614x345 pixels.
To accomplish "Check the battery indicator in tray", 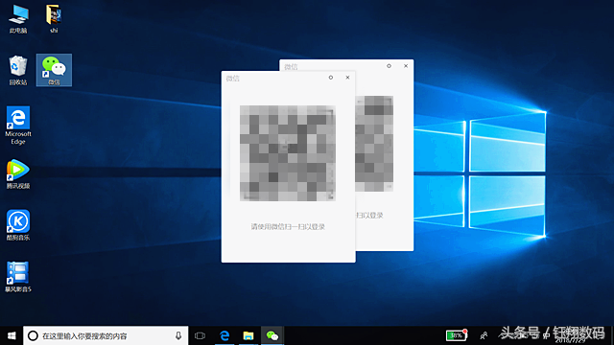I will pyautogui.click(x=457, y=335).
